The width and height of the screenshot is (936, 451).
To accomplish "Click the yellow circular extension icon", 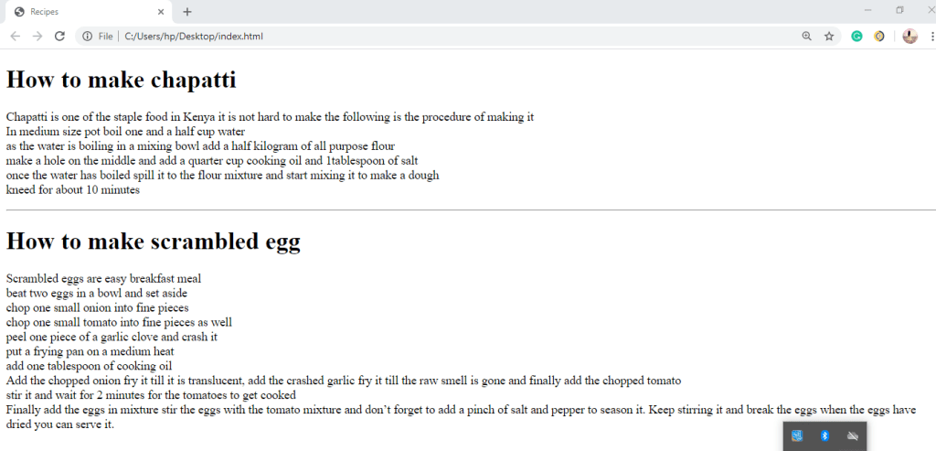I will pyautogui.click(x=879, y=37).
